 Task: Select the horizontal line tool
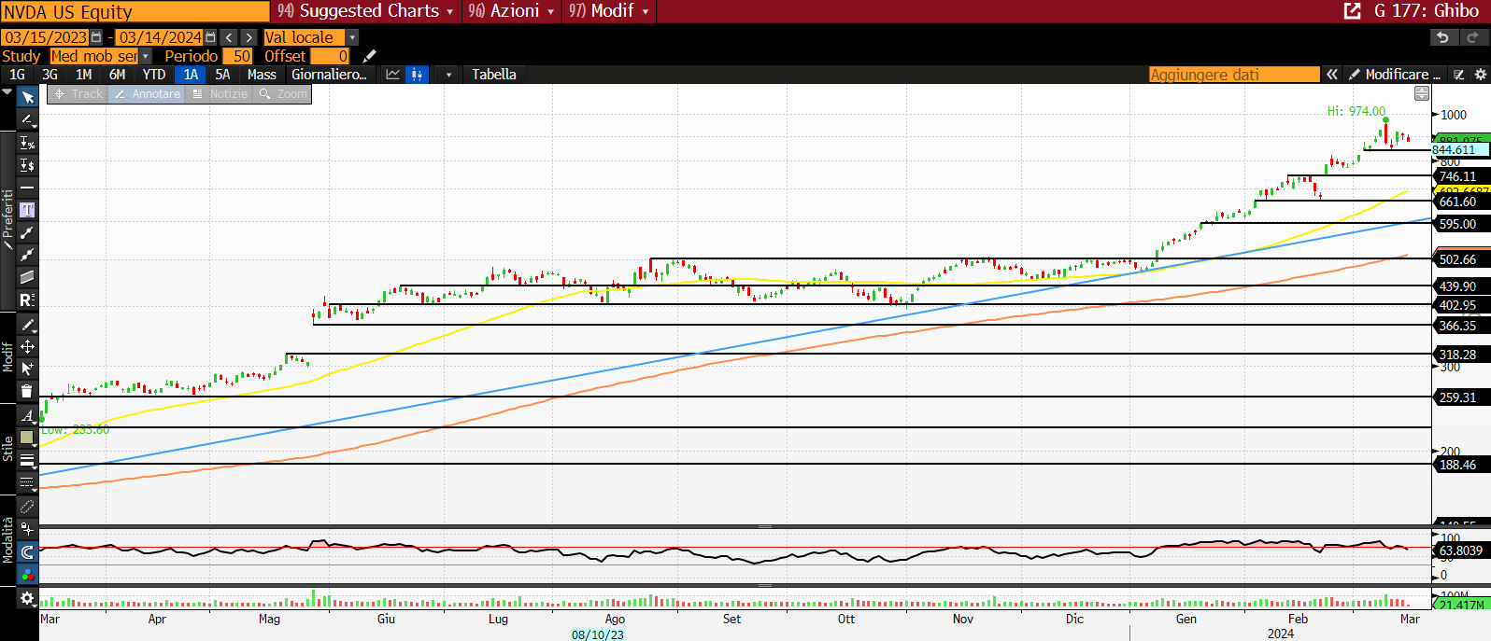27,188
